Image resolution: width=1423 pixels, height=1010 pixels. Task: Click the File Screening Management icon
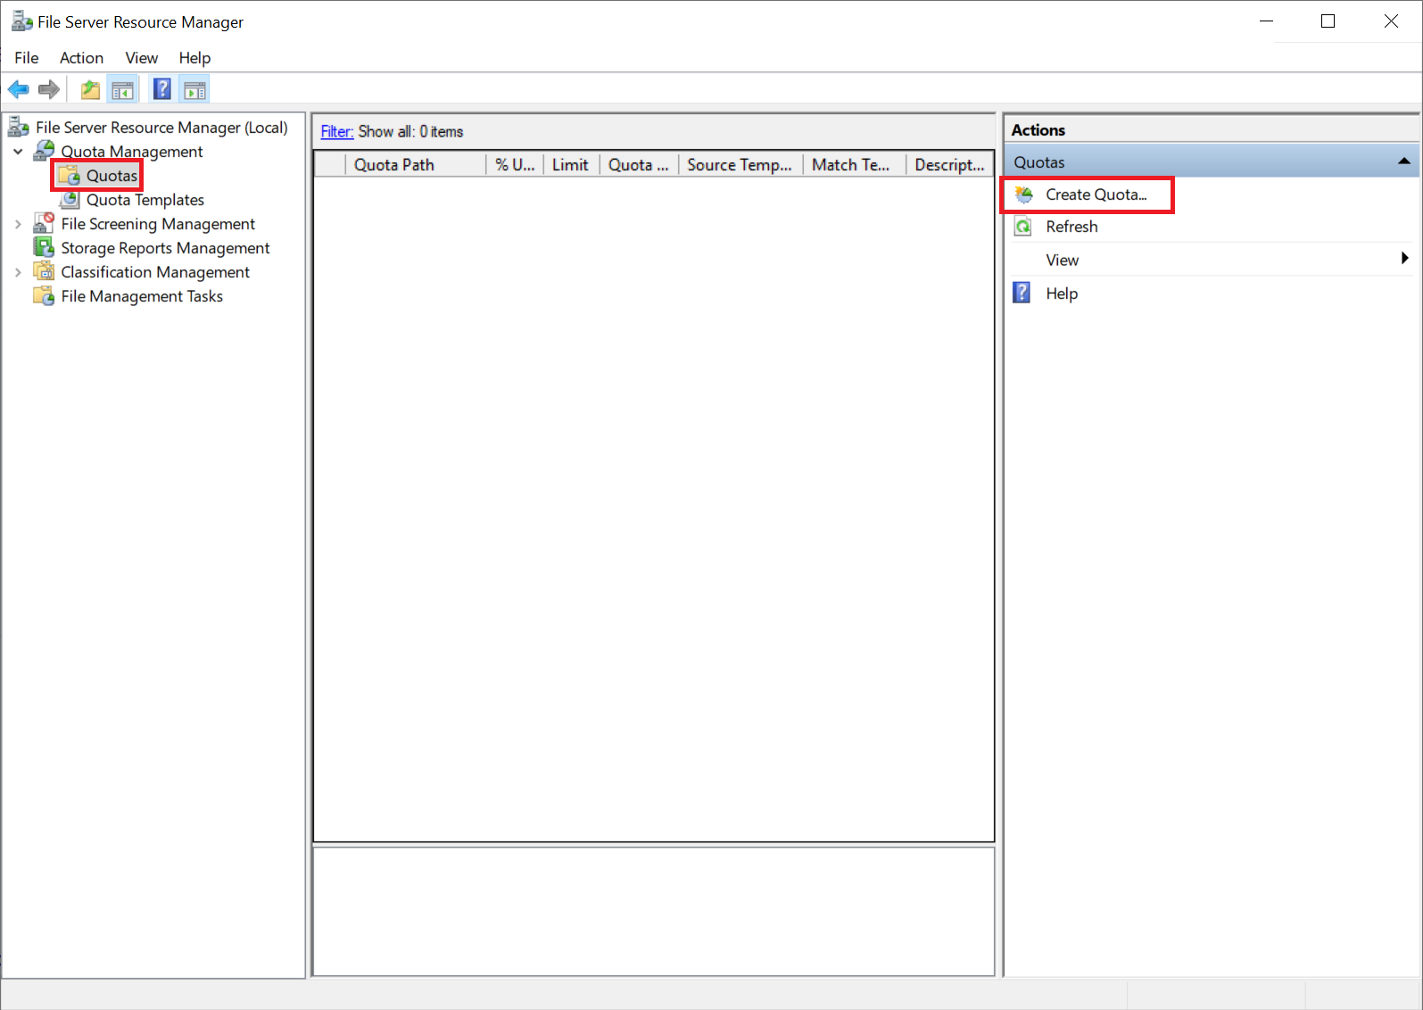click(x=44, y=223)
